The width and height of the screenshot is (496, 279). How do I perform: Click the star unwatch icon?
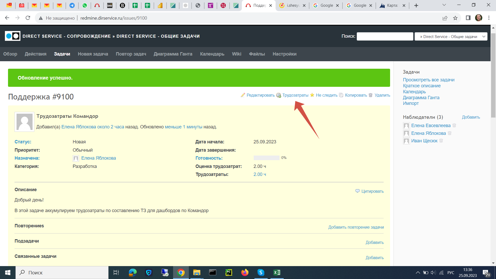[312, 95]
